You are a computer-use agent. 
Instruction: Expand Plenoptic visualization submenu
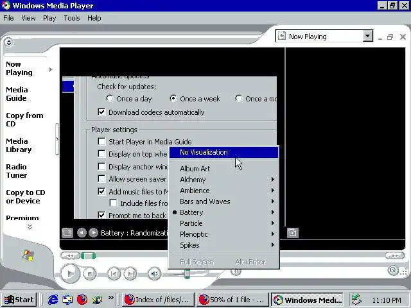coord(224,234)
